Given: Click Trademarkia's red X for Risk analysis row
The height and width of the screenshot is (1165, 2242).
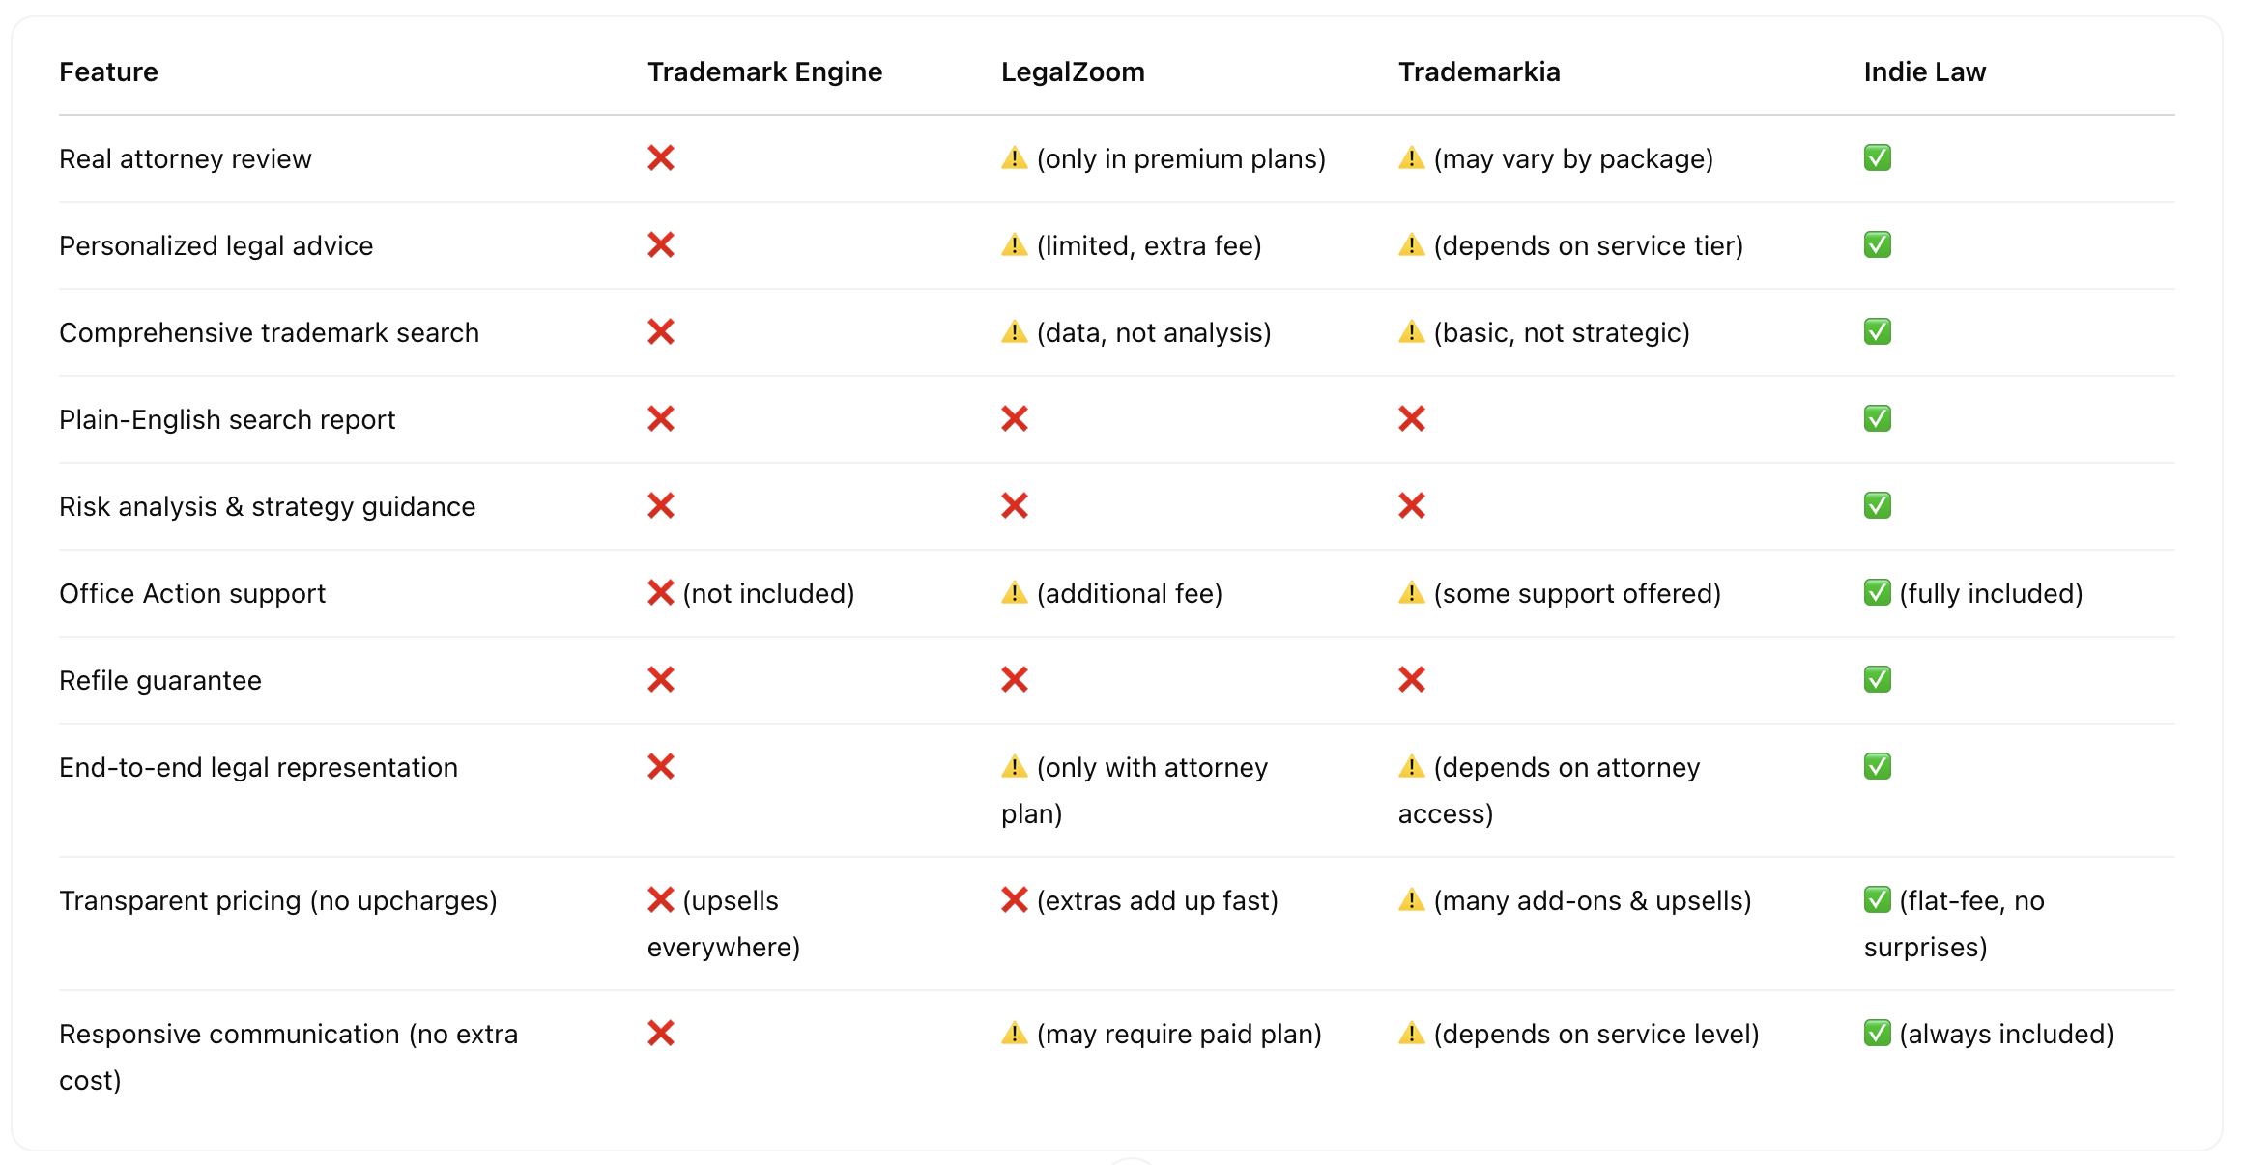Looking at the screenshot, I should tap(1411, 505).
